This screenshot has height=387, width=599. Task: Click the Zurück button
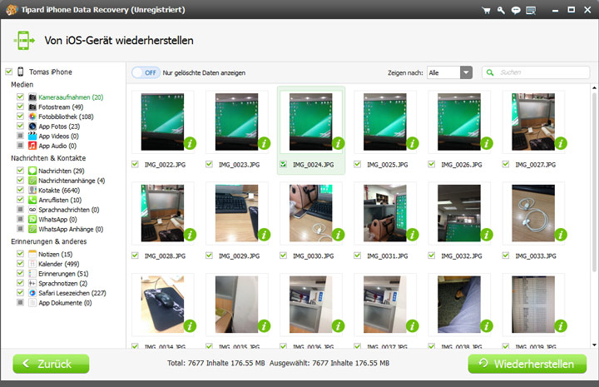tap(51, 364)
